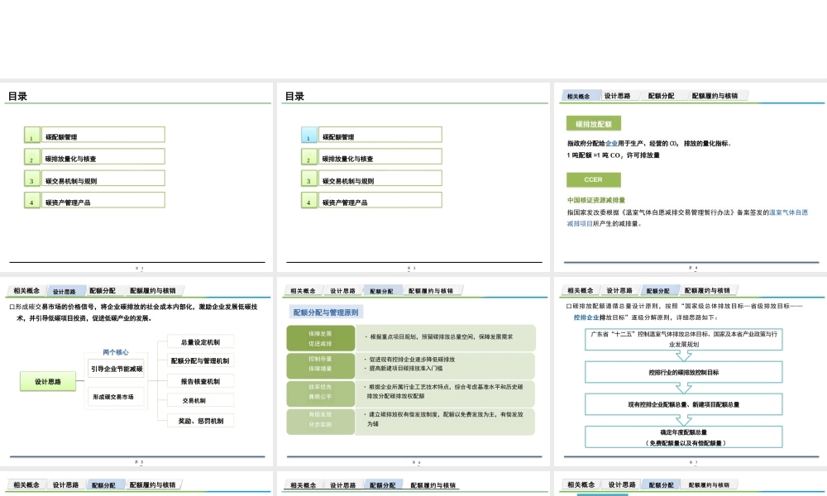Viewport: 827px width, 496px height.
Task: Click the chevron above 现有控排企业配额总量 box
Action: click(682, 389)
